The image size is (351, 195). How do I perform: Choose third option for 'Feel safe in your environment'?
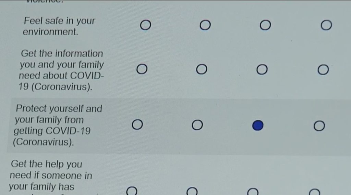(265, 25)
